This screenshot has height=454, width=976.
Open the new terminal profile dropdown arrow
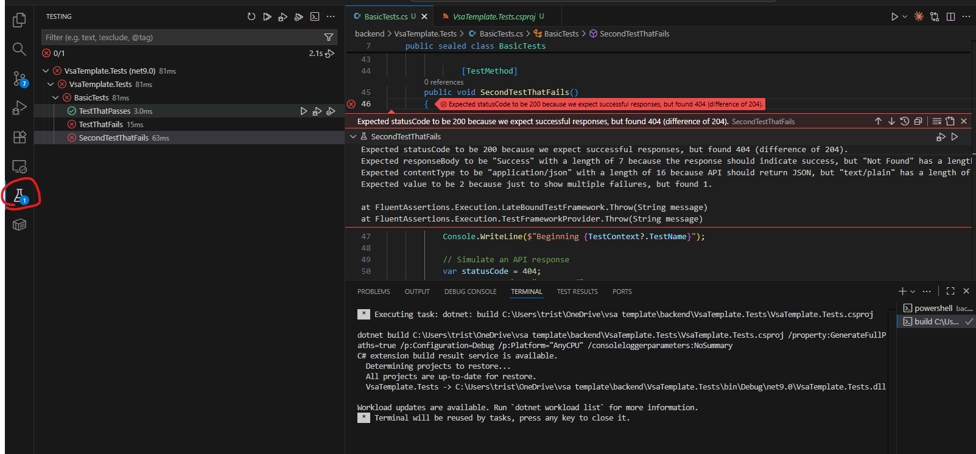click(913, 292)
